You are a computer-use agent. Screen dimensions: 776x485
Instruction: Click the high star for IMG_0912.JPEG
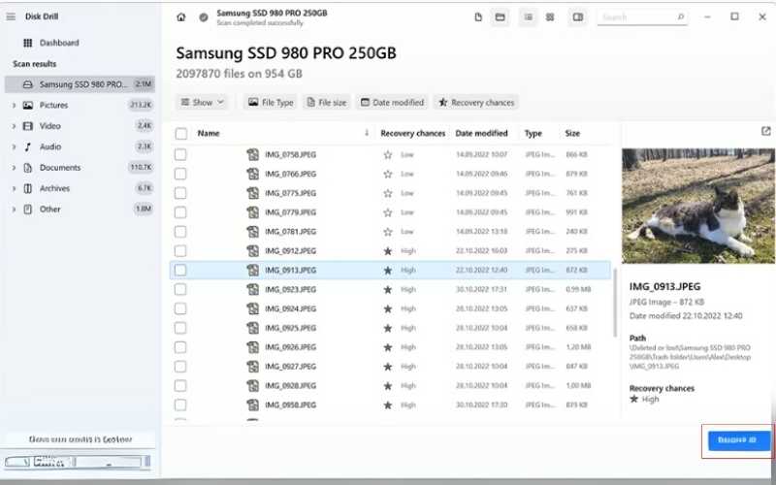[388, 251]
